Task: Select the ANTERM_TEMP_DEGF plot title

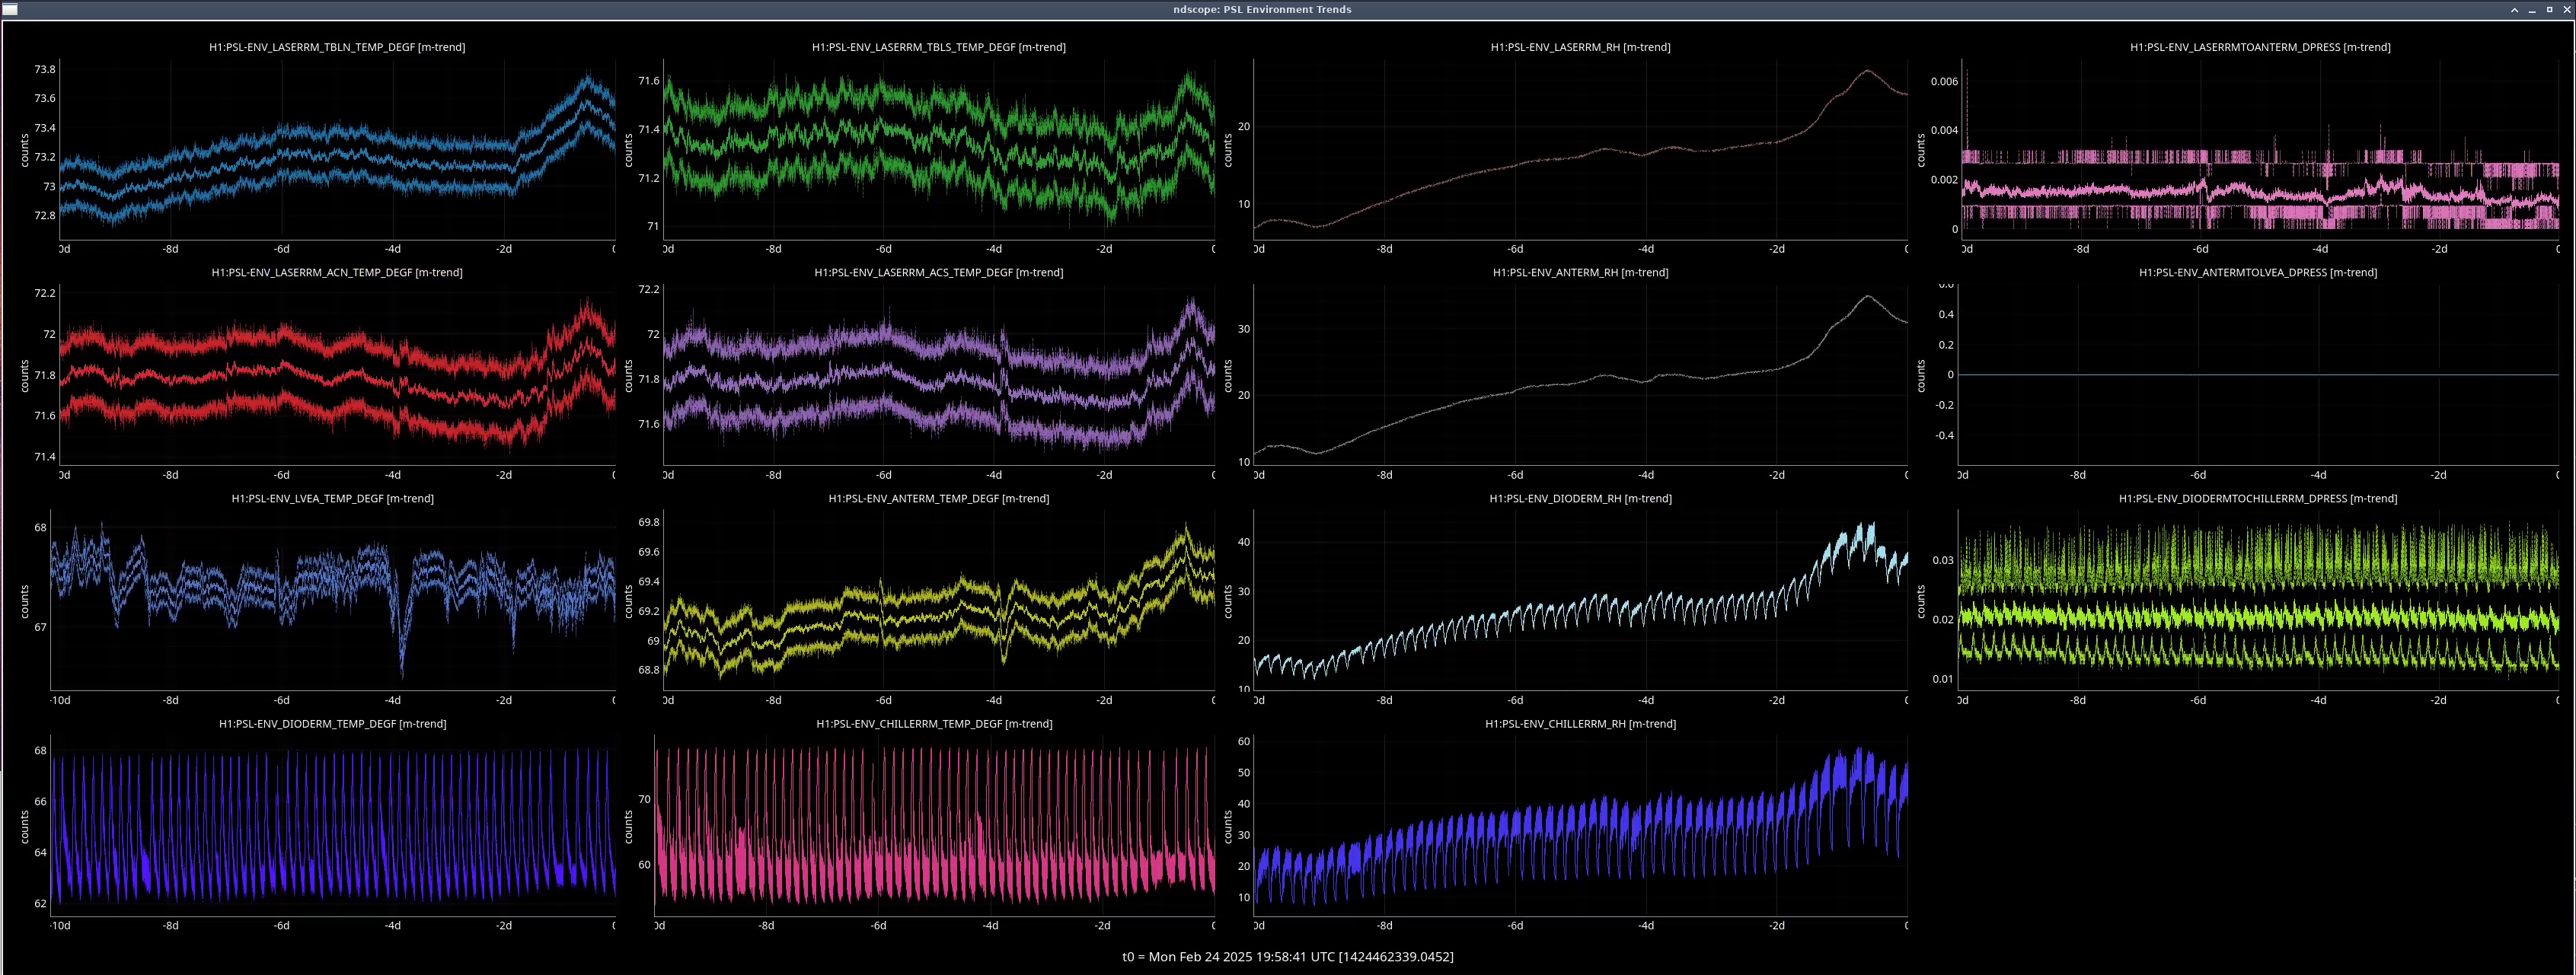Action: 938,498
